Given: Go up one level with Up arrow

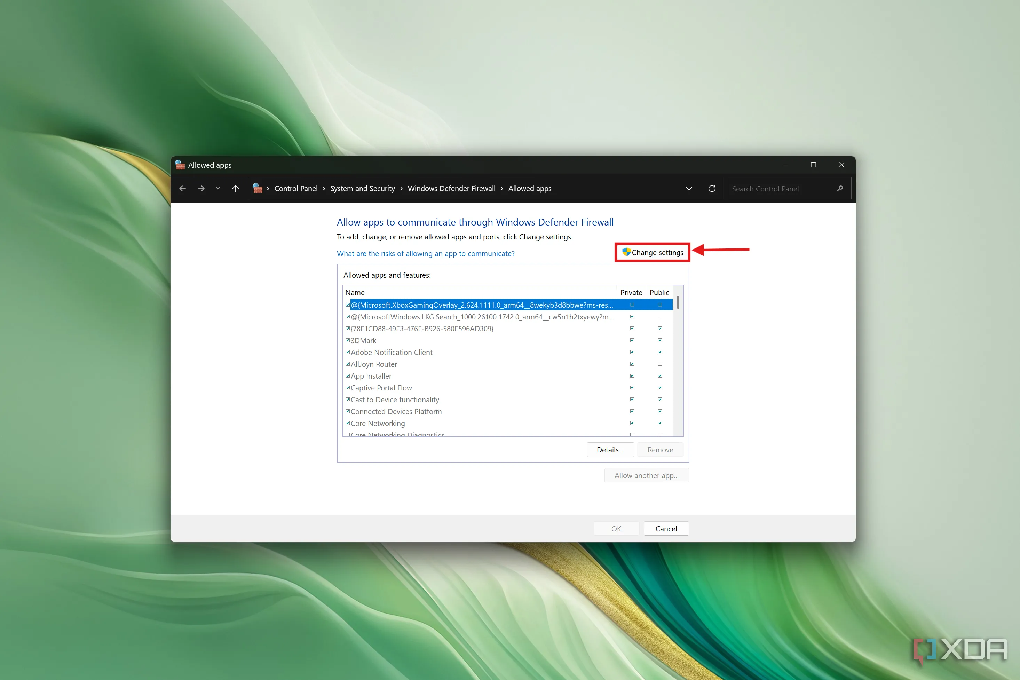Looking at the screenshot, I should point(236,189).
